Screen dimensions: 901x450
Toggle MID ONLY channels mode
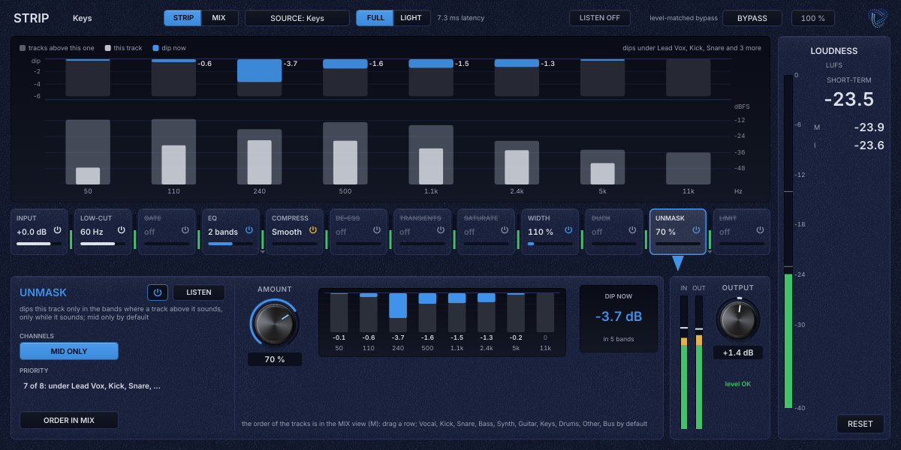coord(69,351)
